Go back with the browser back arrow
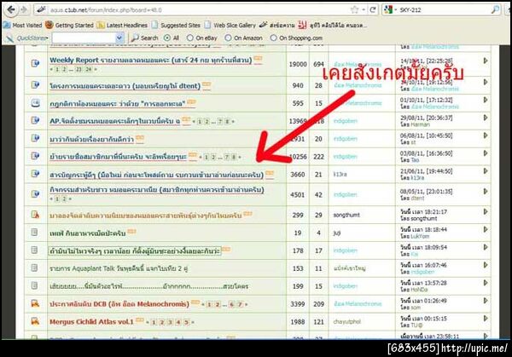 tap(11, 9)
